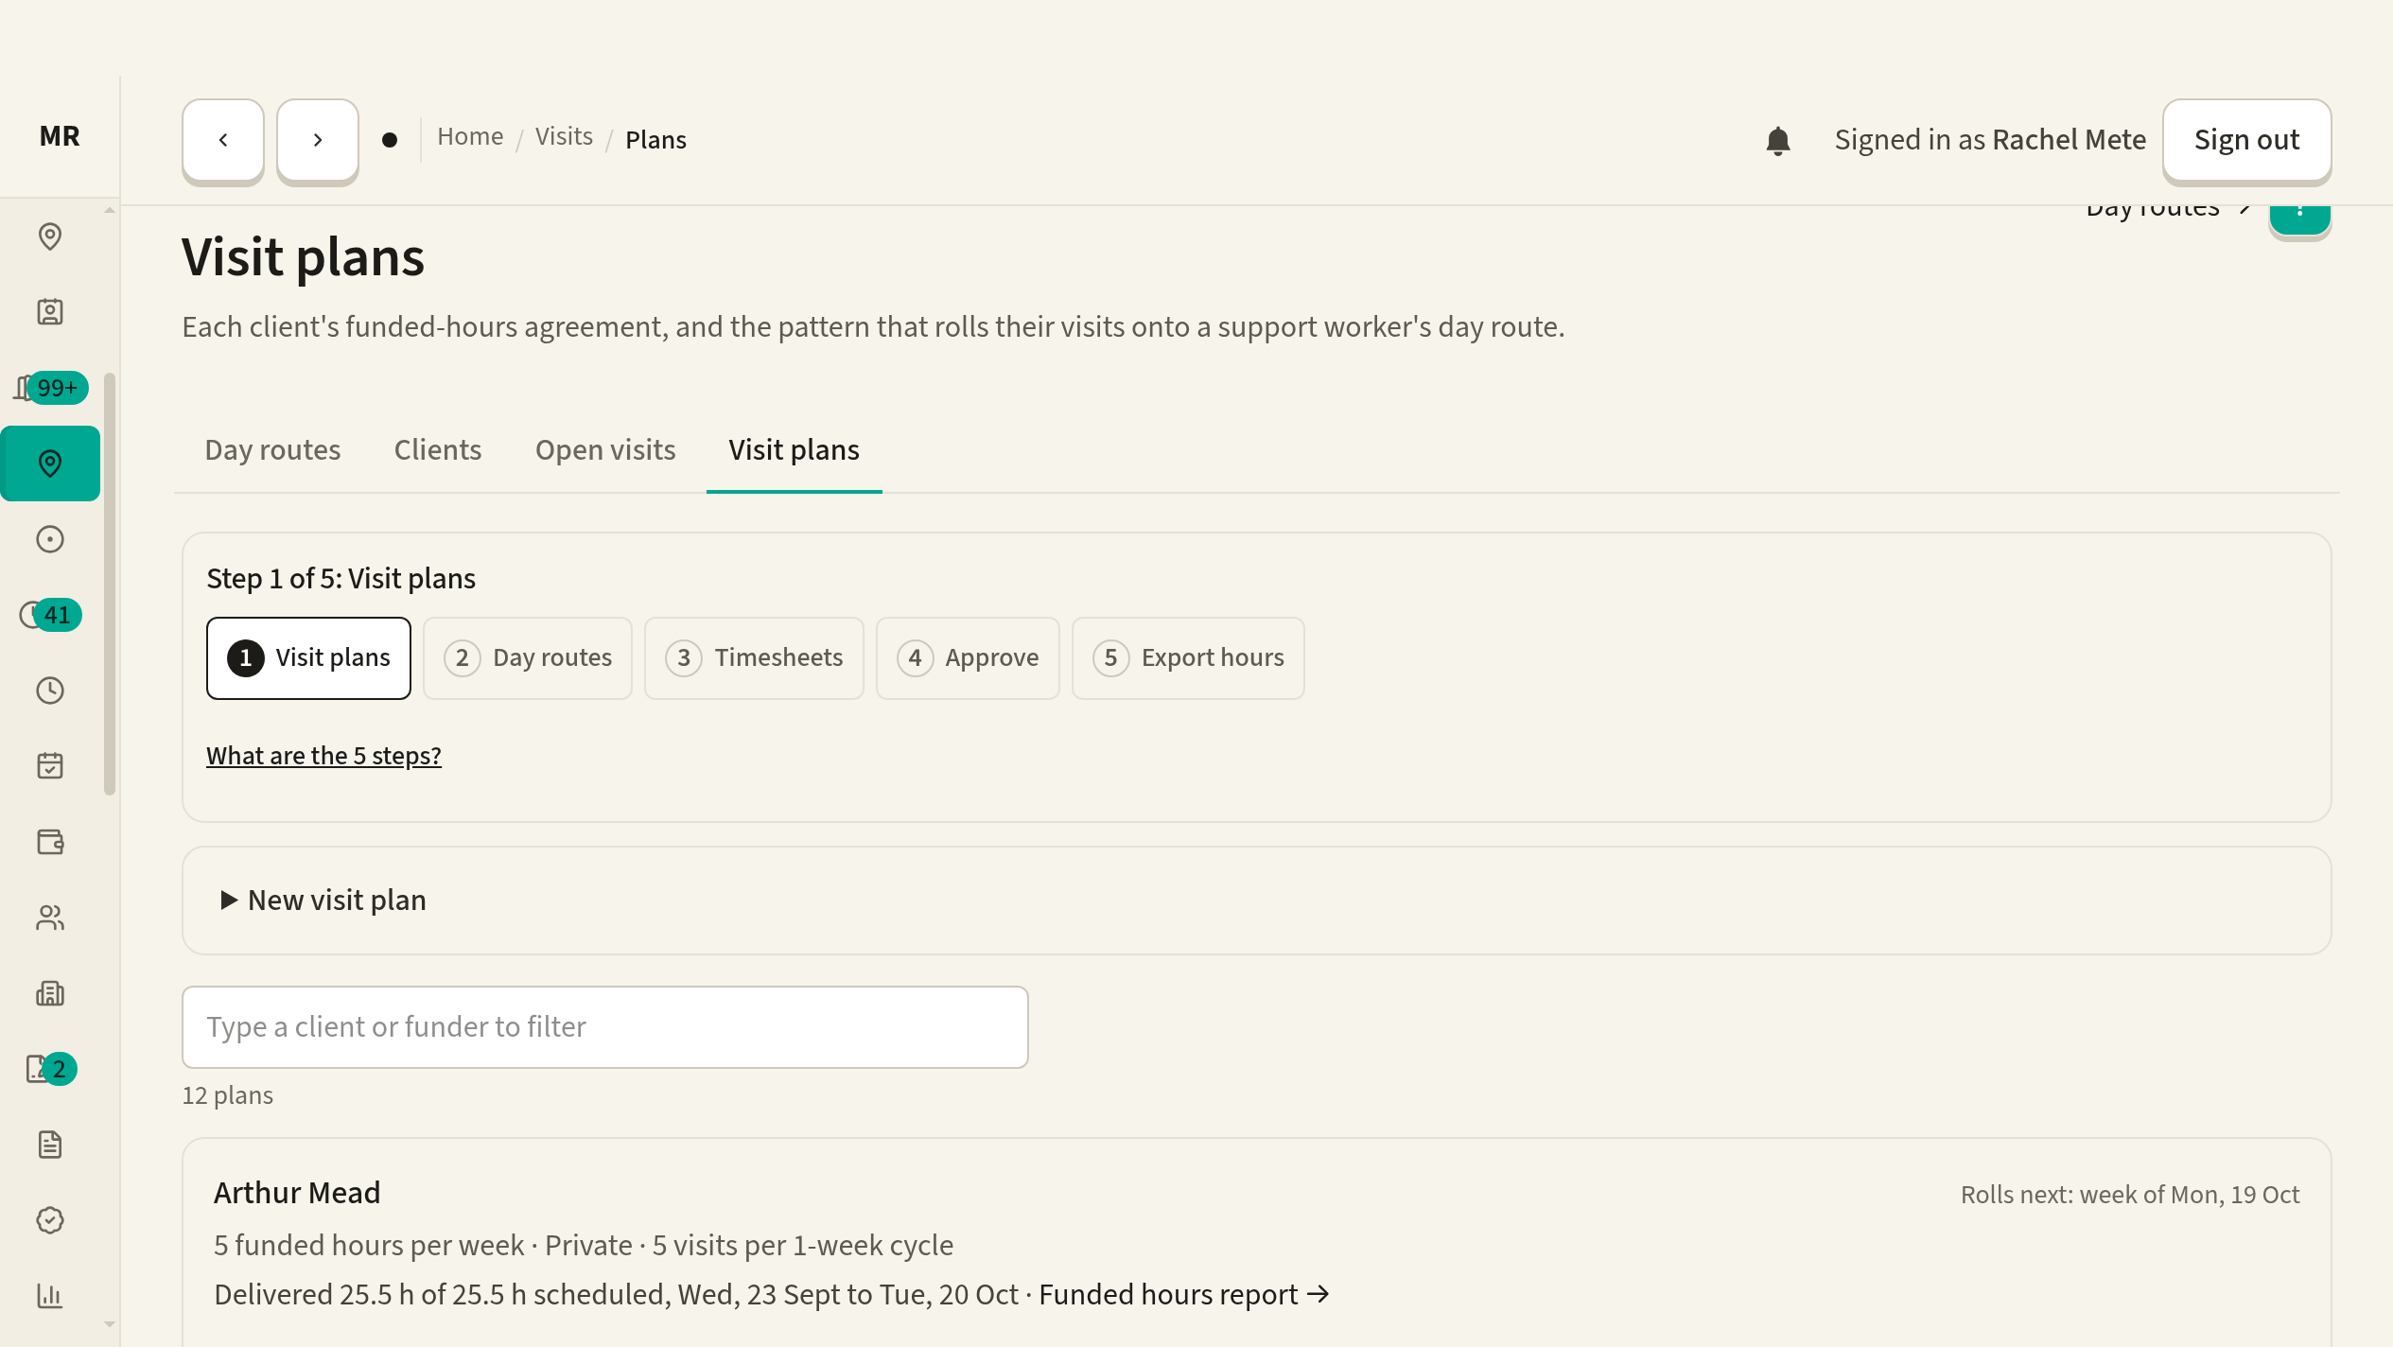Viewport: 2393px width, 1347px height.
Task: Click the sidebar scroll up arrow
Action: (110, 210)
